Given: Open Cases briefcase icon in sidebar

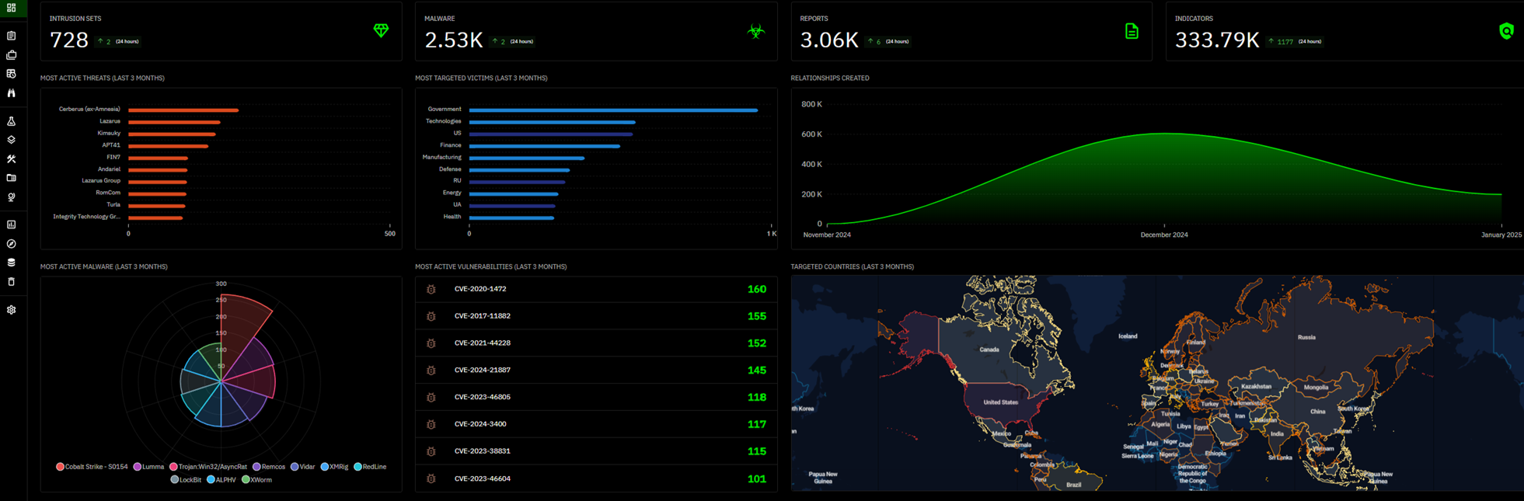Looking at the screenshot, I should click(x=12, y=55).
